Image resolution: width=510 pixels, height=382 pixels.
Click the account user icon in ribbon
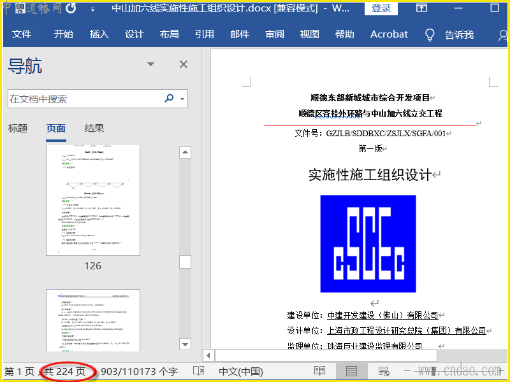(503, 35)
